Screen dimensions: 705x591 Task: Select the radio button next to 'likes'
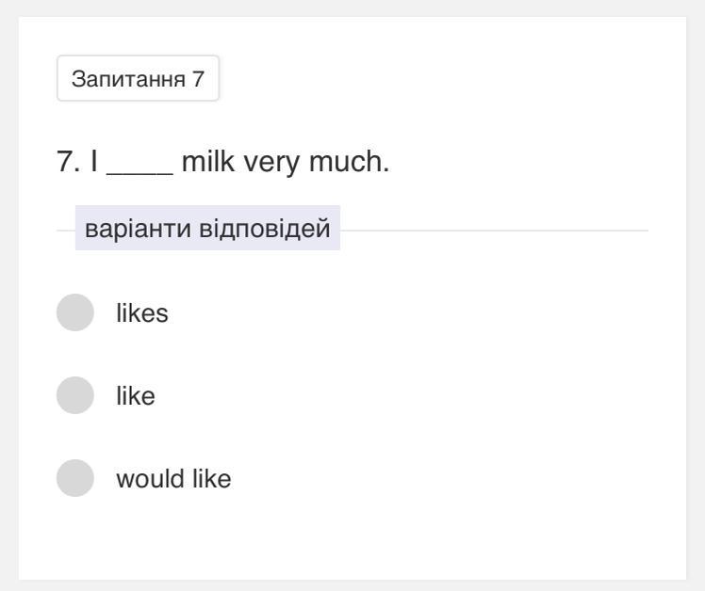(75, 312)
